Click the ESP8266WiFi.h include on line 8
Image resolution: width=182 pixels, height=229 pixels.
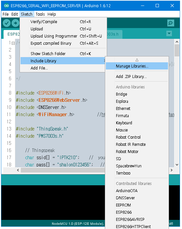[43, 93]
